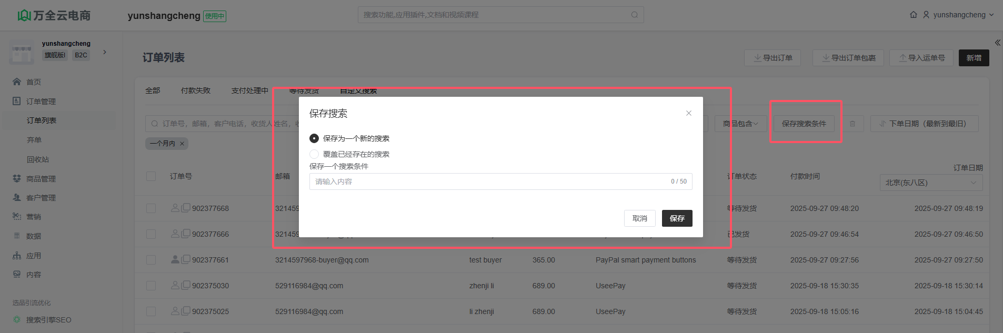Open the 北京(东八区) timezone dropdown

[930, 183]
